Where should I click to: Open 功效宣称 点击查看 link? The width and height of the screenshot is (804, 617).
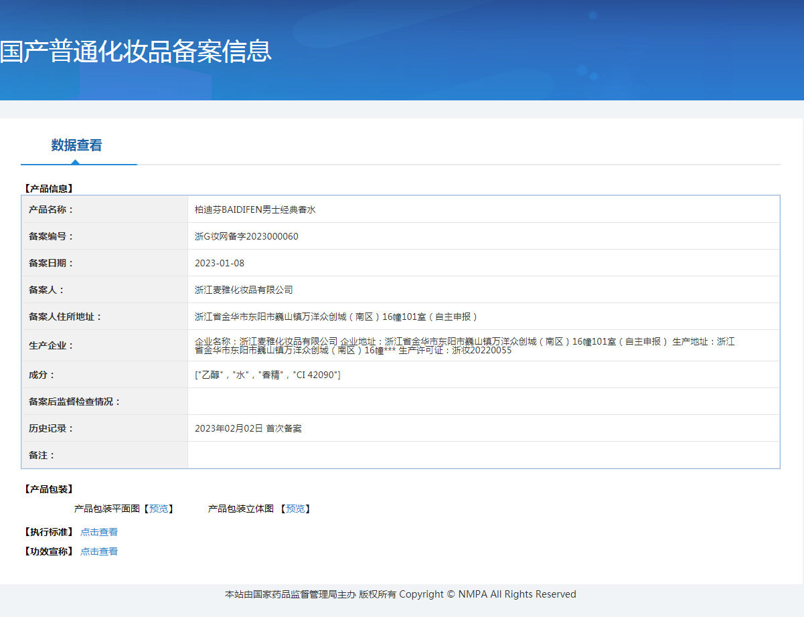point(99,551)
